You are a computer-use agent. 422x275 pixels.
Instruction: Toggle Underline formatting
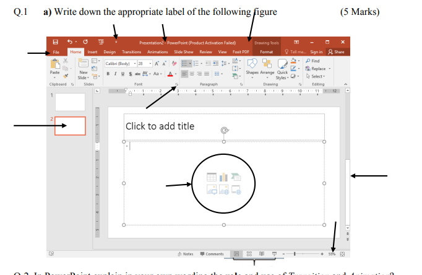tap(123, 74)
